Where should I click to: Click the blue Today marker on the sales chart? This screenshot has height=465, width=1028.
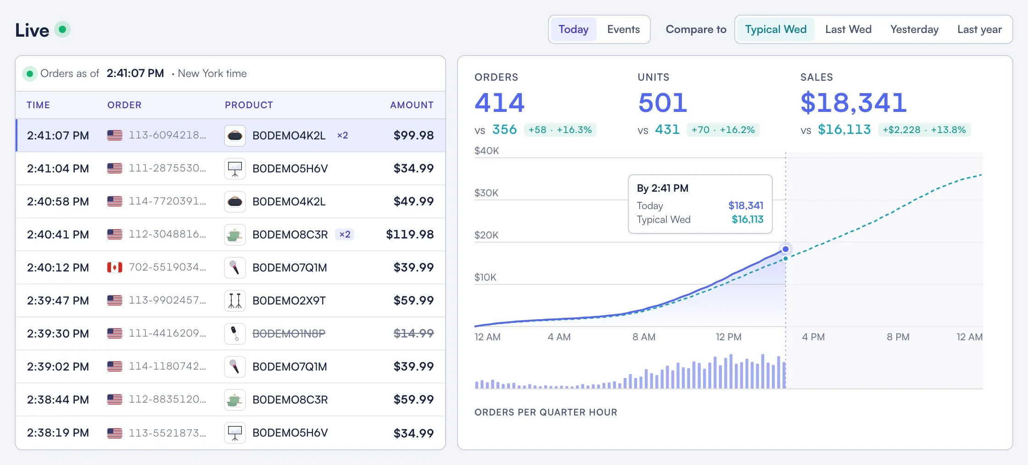pyautogui.click(x=786, y=249)
